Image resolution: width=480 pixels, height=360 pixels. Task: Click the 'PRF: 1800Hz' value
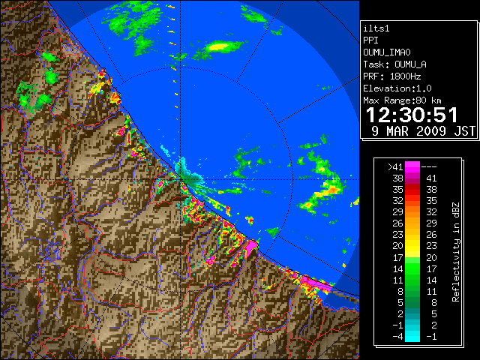[392, 76]
